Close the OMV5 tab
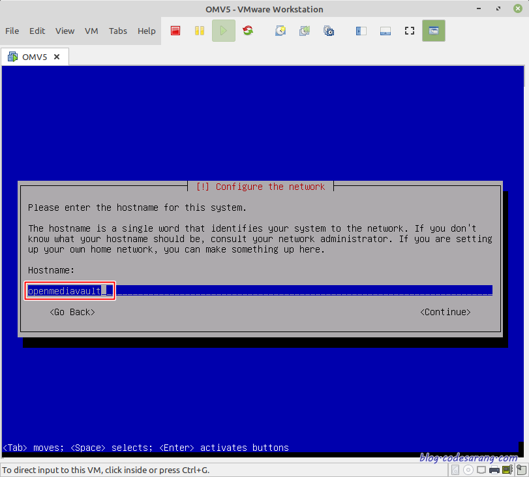529x477 pixels. click(x=57, y=57)
